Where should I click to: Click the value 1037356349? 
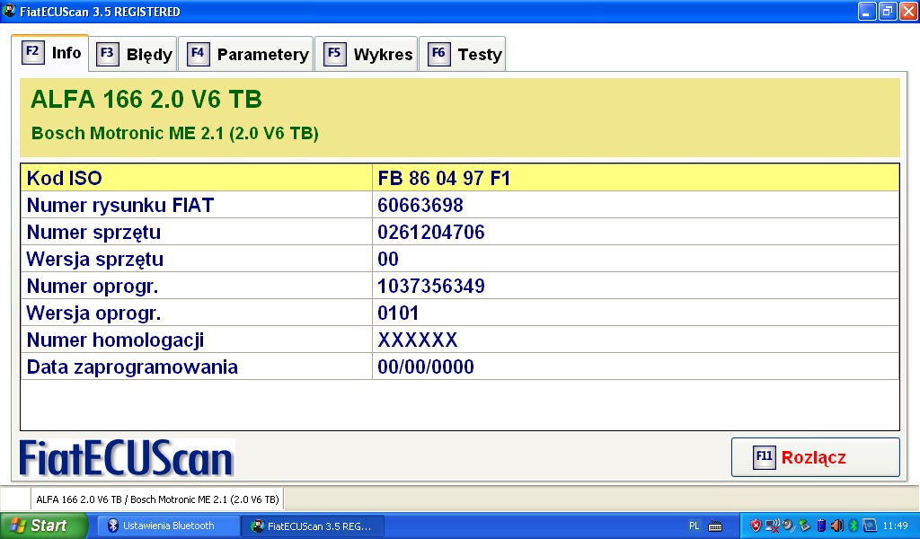(x=430, y=287)
